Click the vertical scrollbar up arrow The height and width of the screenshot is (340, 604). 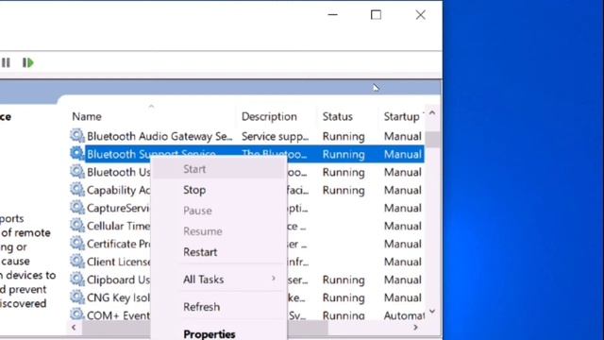[432, 113]
